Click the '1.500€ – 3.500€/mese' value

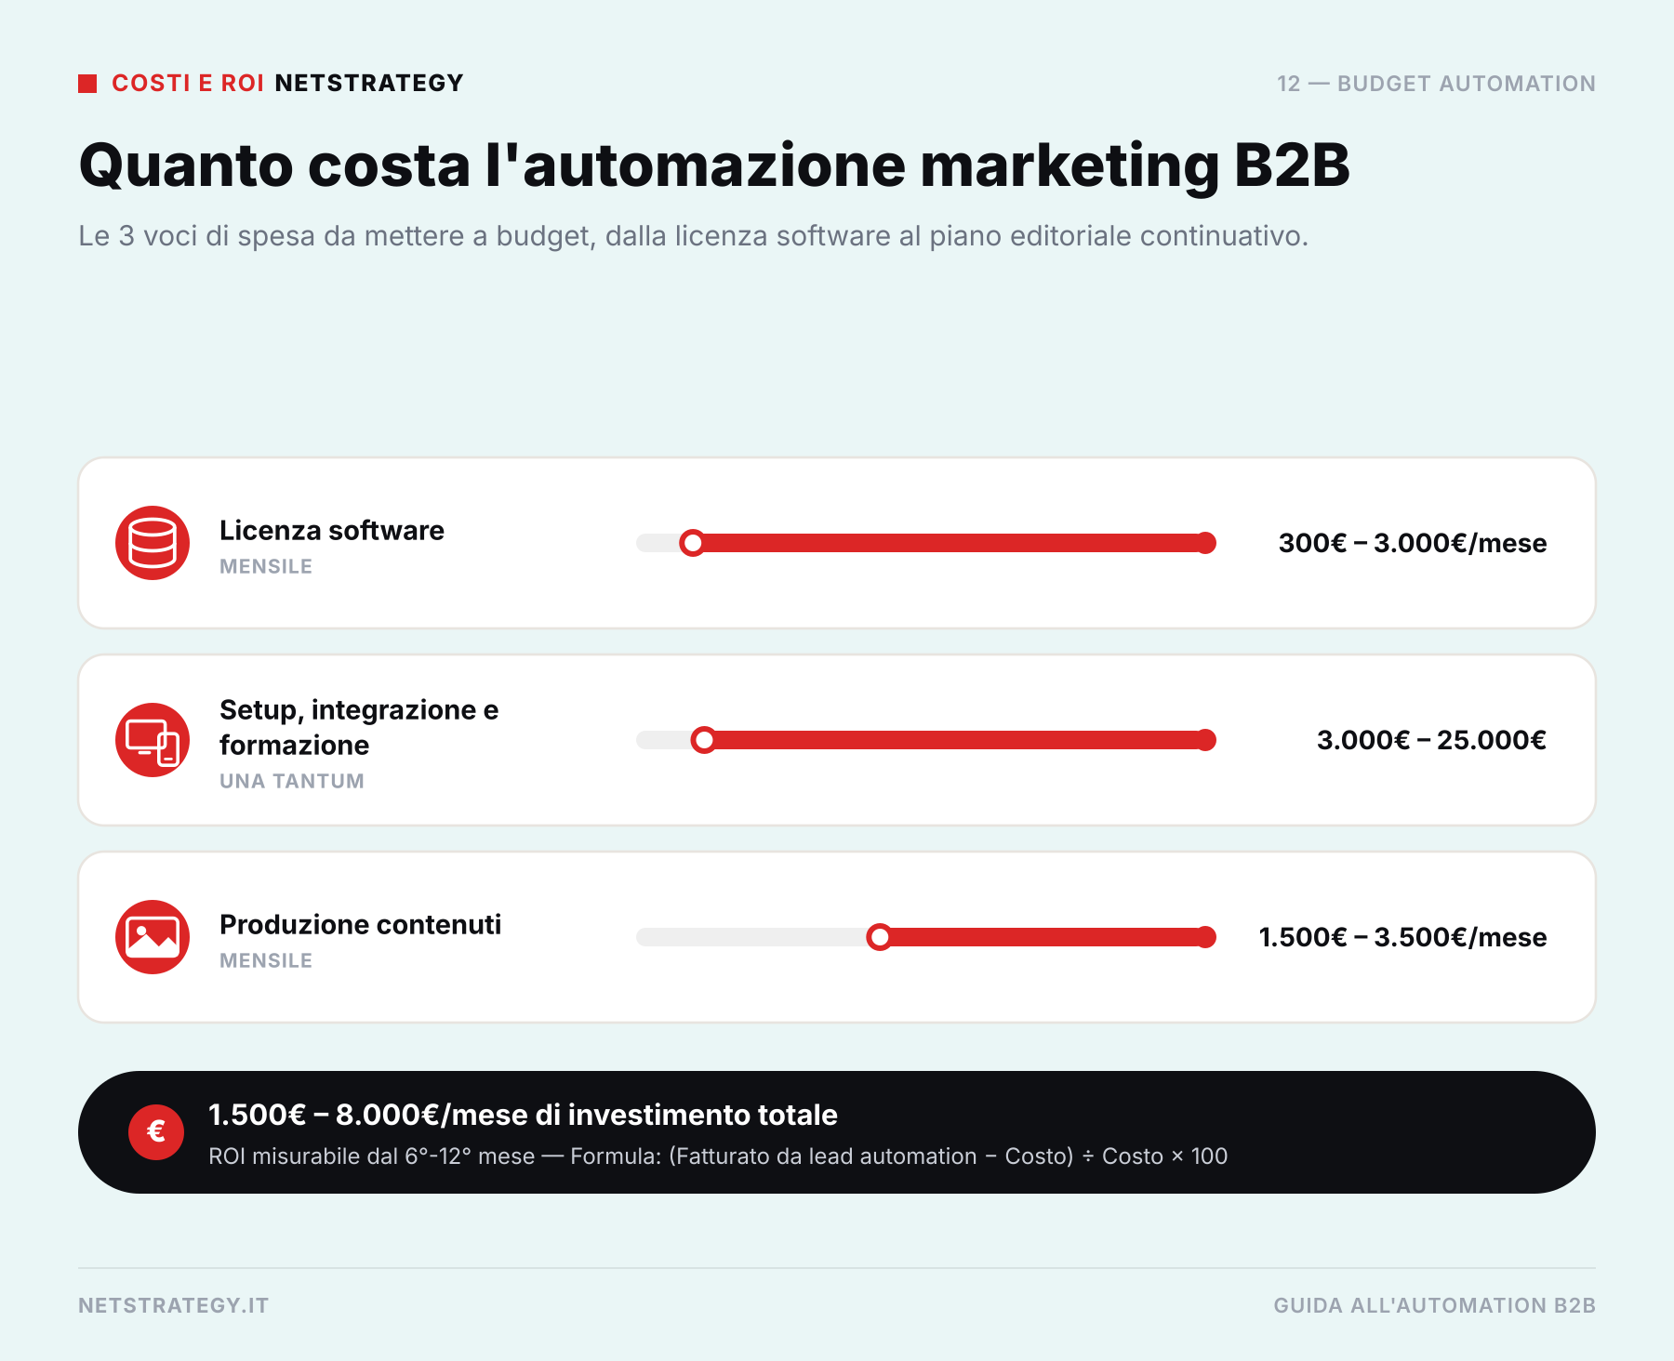1402,937
